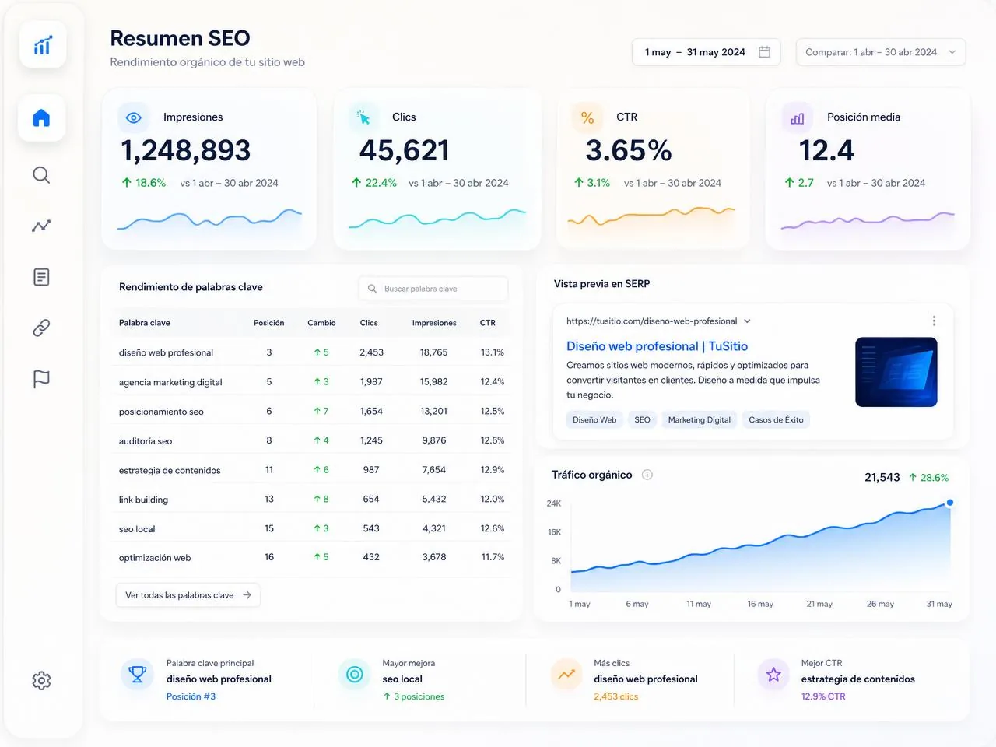Click the 'Posición #3' text

191,696
